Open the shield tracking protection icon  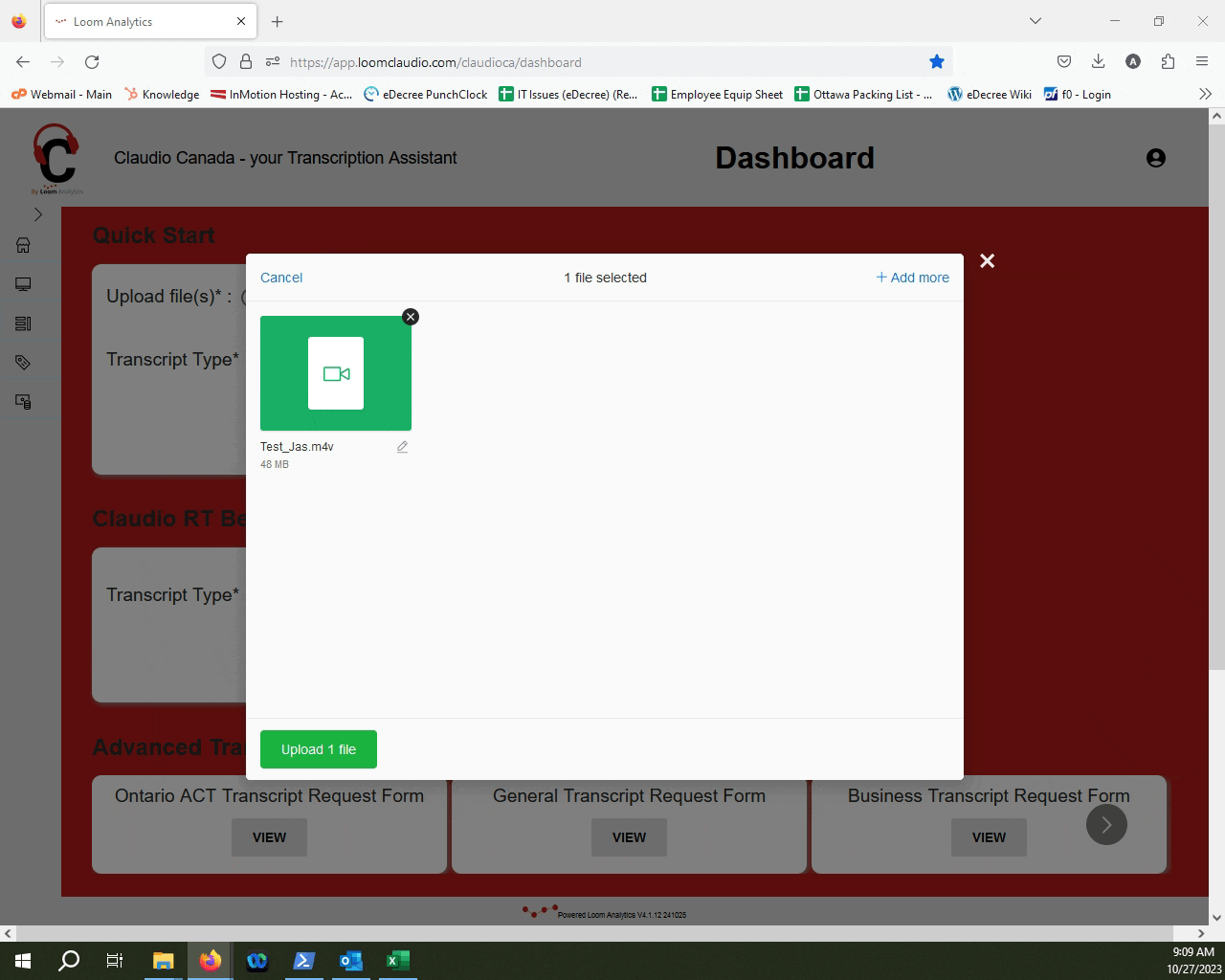(219, 61)
